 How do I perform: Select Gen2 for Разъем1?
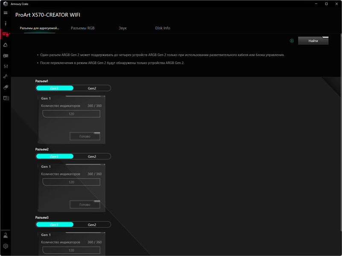point(92,88)
